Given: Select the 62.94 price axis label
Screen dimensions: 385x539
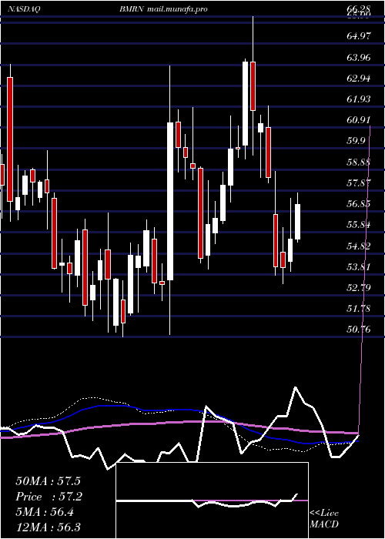Looking at the screenshot, I should (x=359, y=78).
